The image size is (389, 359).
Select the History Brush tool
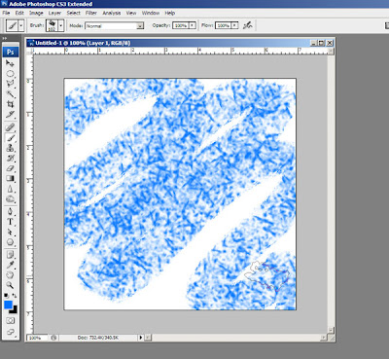pos(10,159)
